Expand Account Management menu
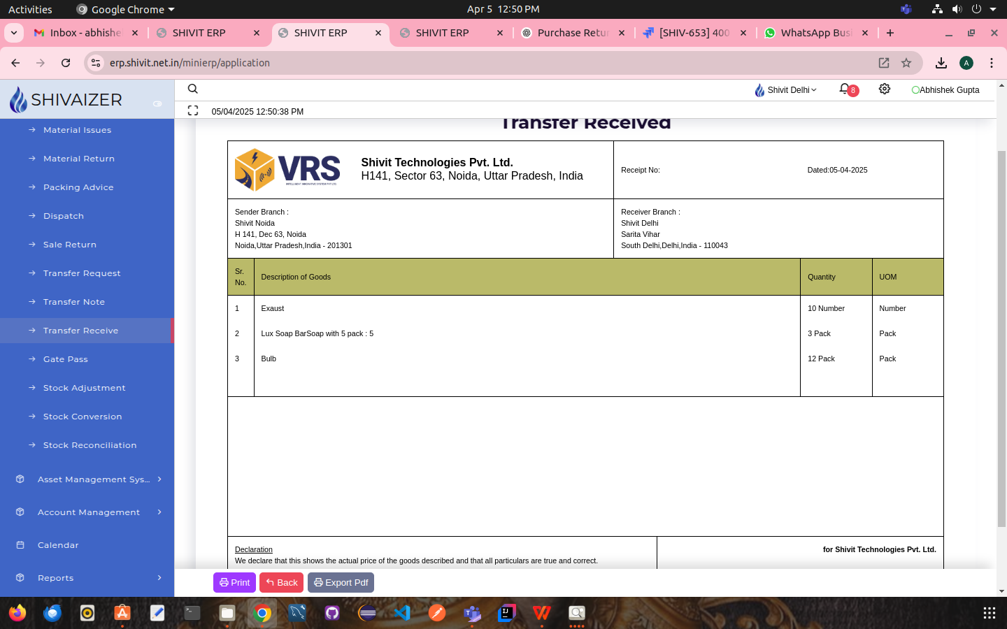 [x=90, y=512]
